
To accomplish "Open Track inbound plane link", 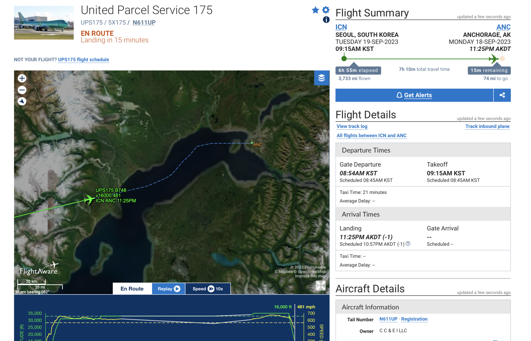I will coord(487,126).
